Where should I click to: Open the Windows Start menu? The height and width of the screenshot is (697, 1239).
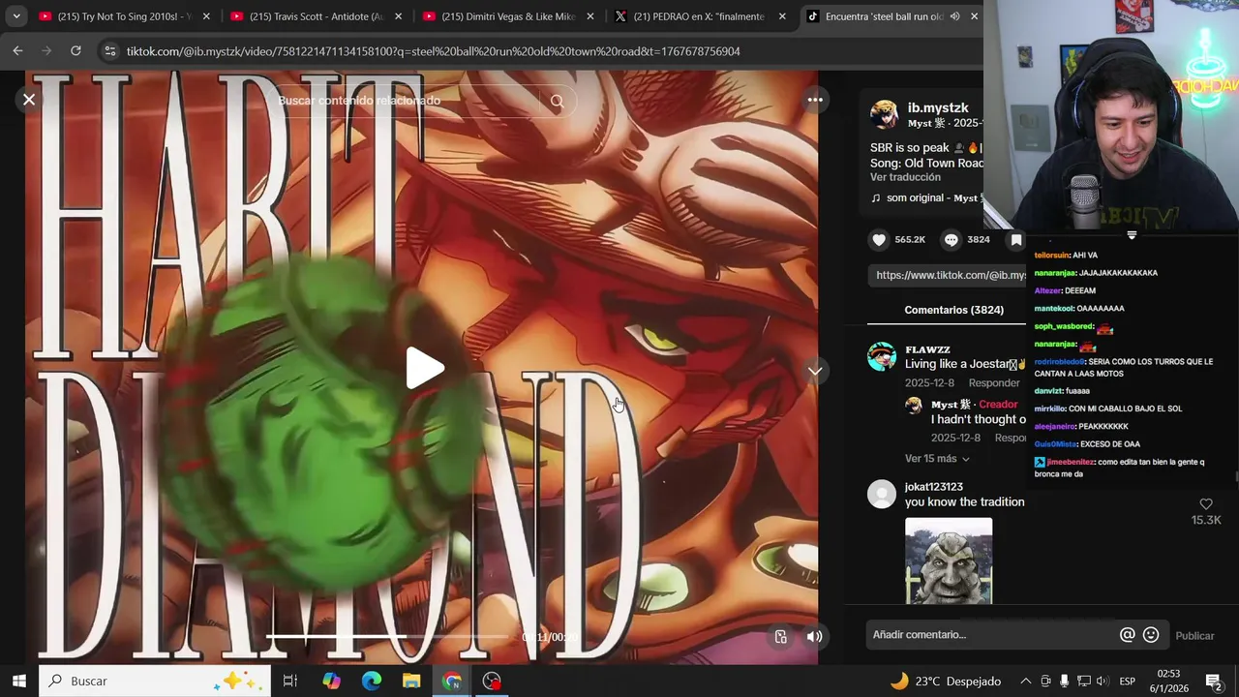click(18, 681)
